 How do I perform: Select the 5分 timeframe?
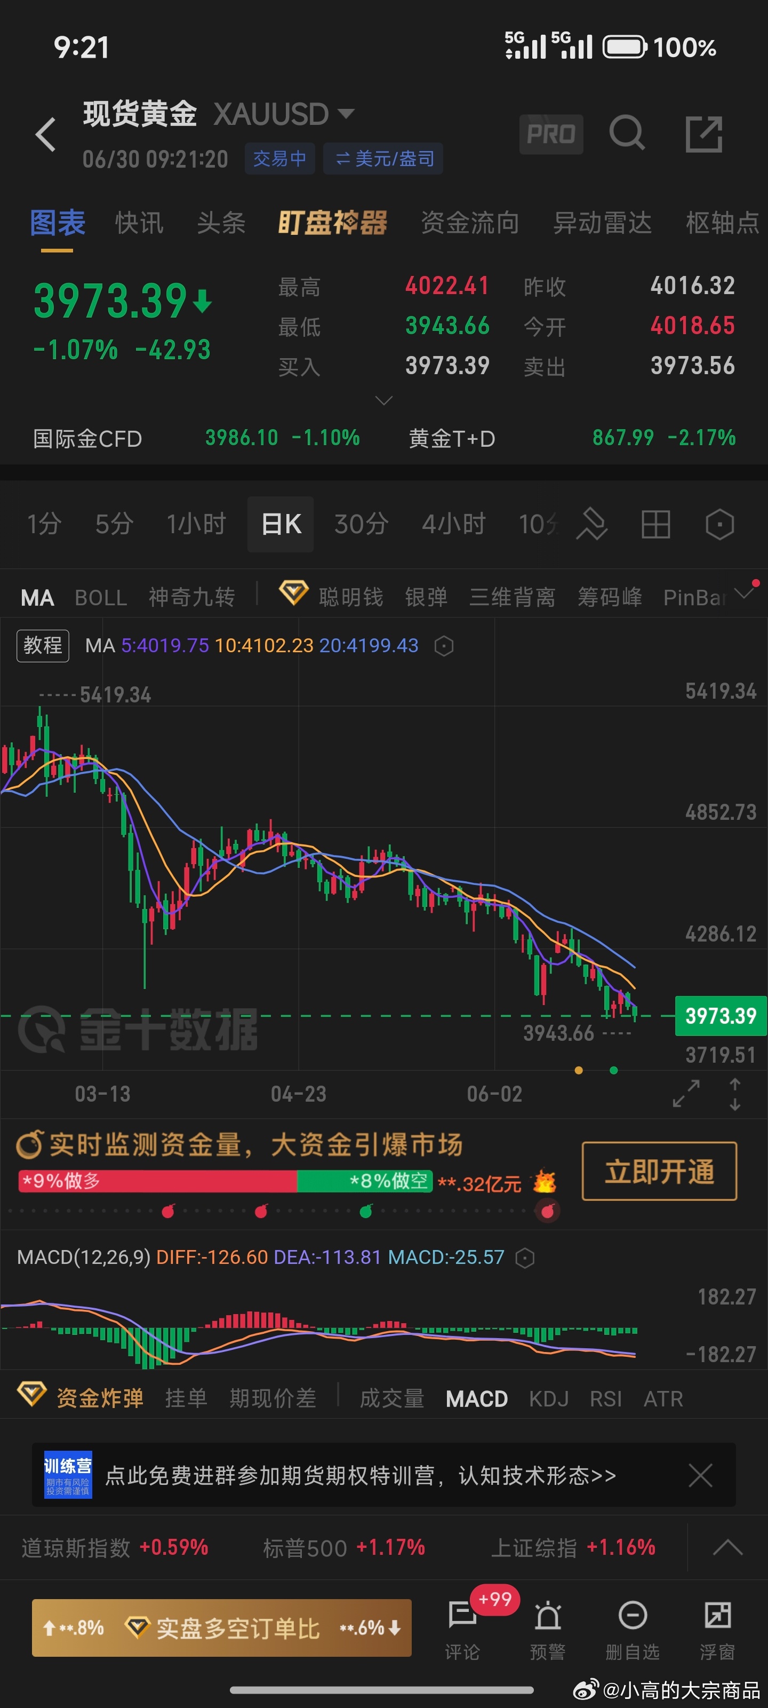pos(114,525)
